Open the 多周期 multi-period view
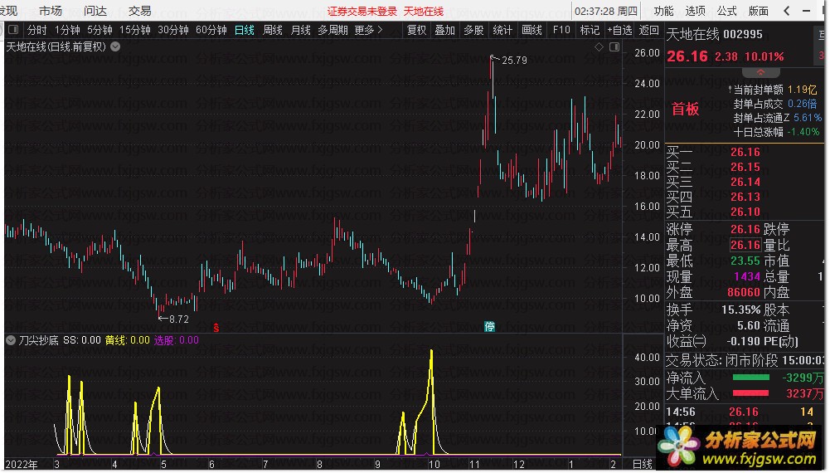Screen dimensions: 830x473 333,30
